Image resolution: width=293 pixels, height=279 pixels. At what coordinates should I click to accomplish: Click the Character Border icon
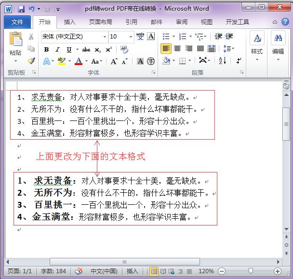coord(151,36)
